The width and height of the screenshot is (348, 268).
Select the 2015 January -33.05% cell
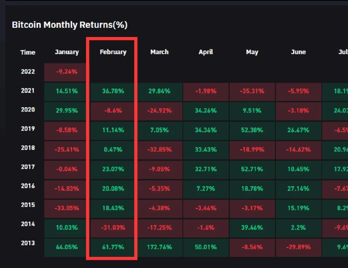(x=67, y=209)
